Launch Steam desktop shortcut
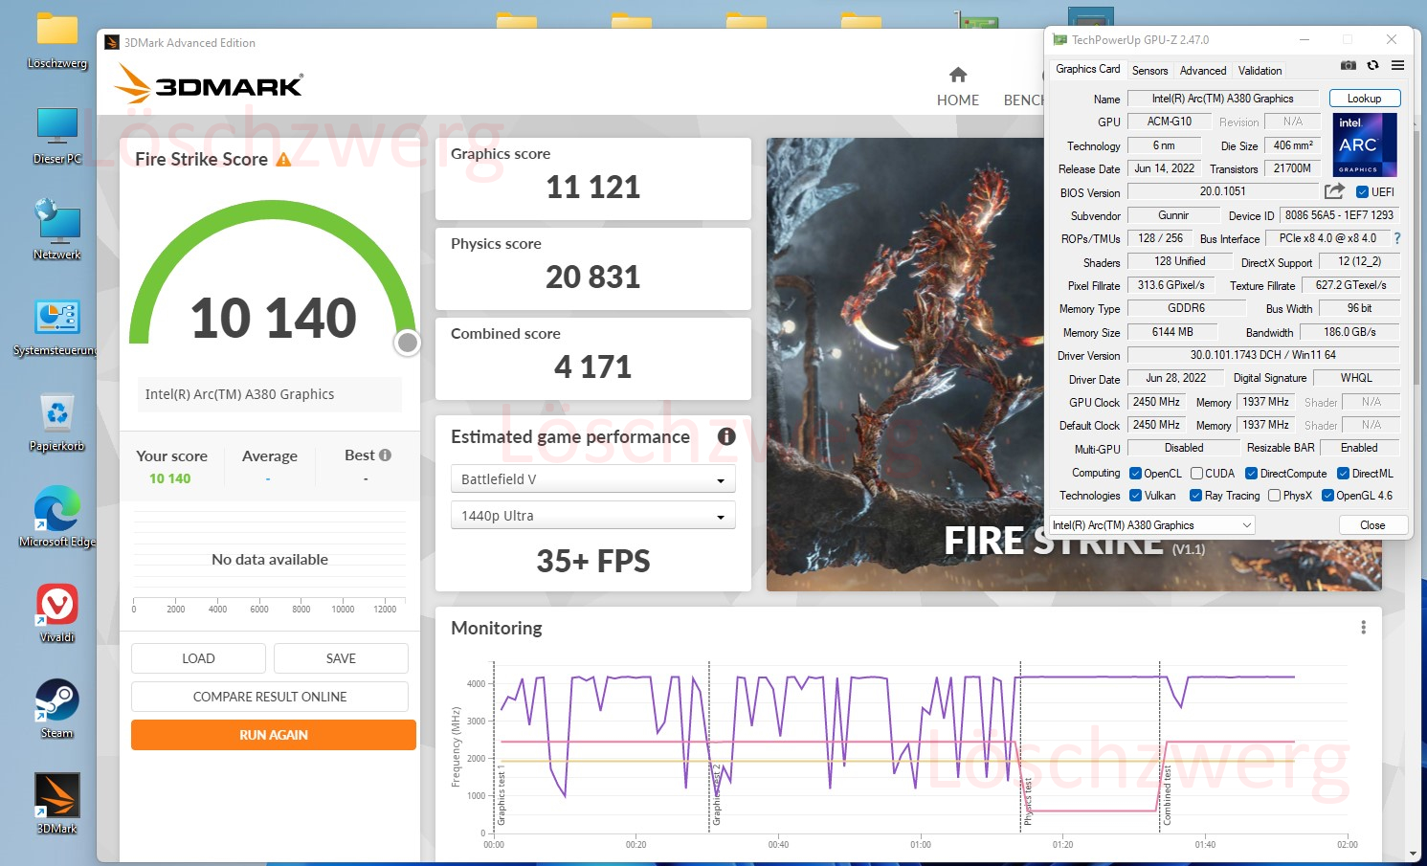 (57, 709)
